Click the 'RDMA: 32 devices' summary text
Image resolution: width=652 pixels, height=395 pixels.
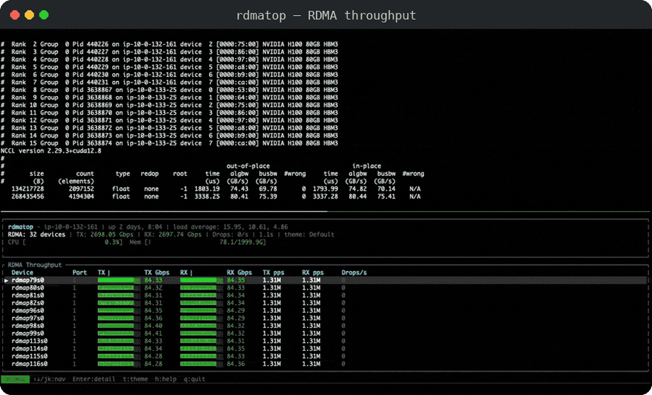point(37,234)
